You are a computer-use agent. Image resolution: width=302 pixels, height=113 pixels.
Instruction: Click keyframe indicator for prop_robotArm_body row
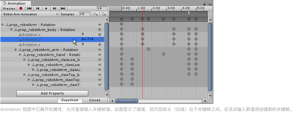pos(100,30)
